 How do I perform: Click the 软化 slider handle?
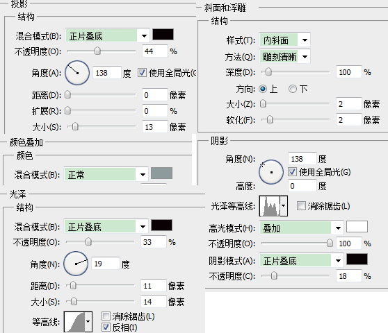pyautogui.click(x=270, y=119)
